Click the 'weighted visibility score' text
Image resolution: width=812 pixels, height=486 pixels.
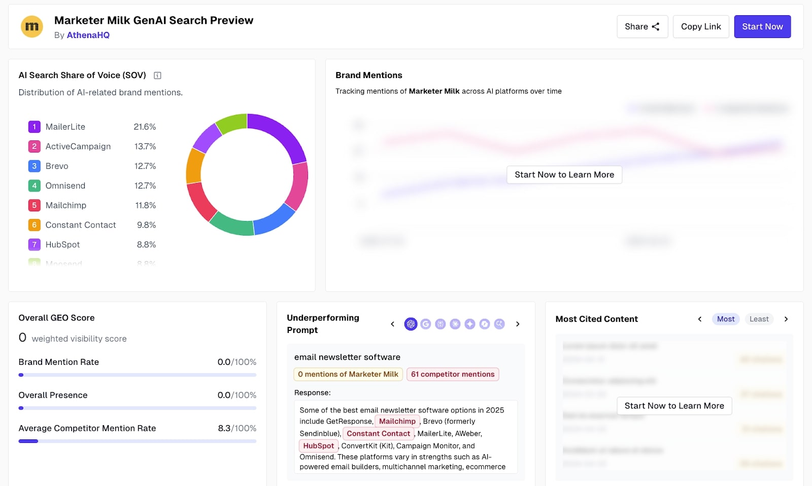click(79, 339)
